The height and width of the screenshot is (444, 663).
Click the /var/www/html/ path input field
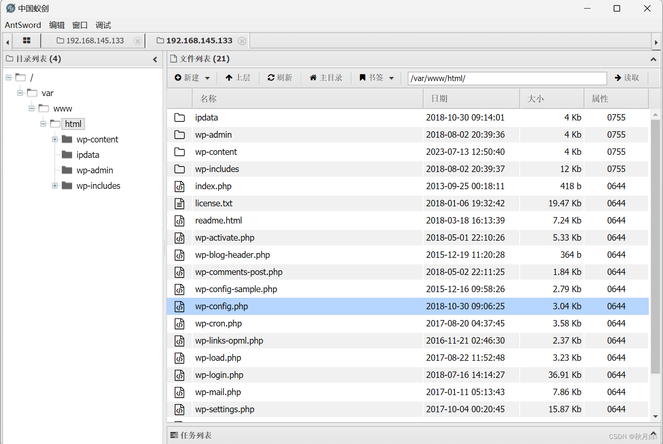pos(506,78)
